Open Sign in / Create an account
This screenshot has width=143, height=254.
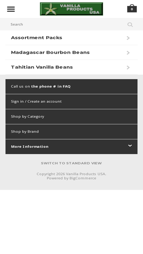(x=72, y=102)
